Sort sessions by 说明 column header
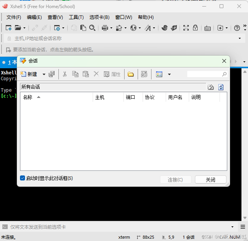Image resolution: width=248 pixels, height=241 pixels. point(204,97)
